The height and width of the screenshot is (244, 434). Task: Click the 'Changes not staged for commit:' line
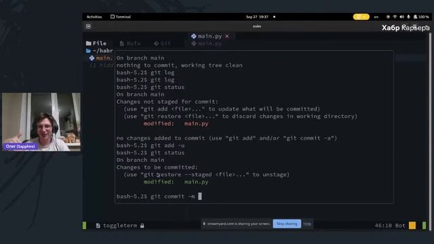[167, 102]
